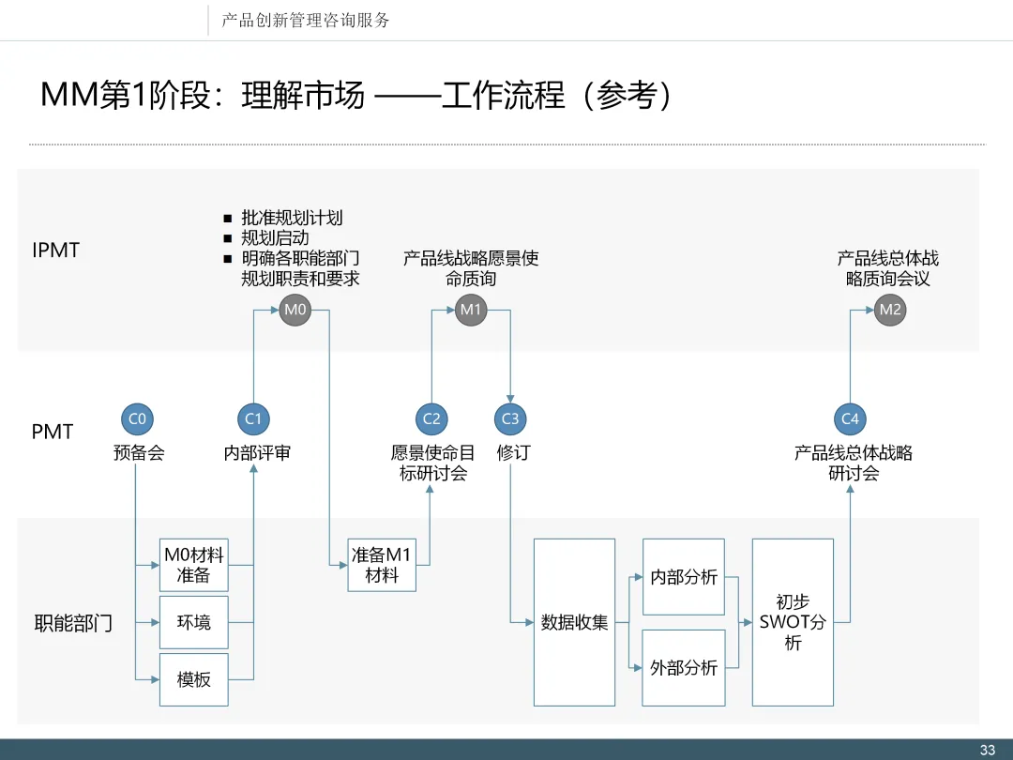
Task: Click the 准备M1材料 box
Action: coord(382,565)
